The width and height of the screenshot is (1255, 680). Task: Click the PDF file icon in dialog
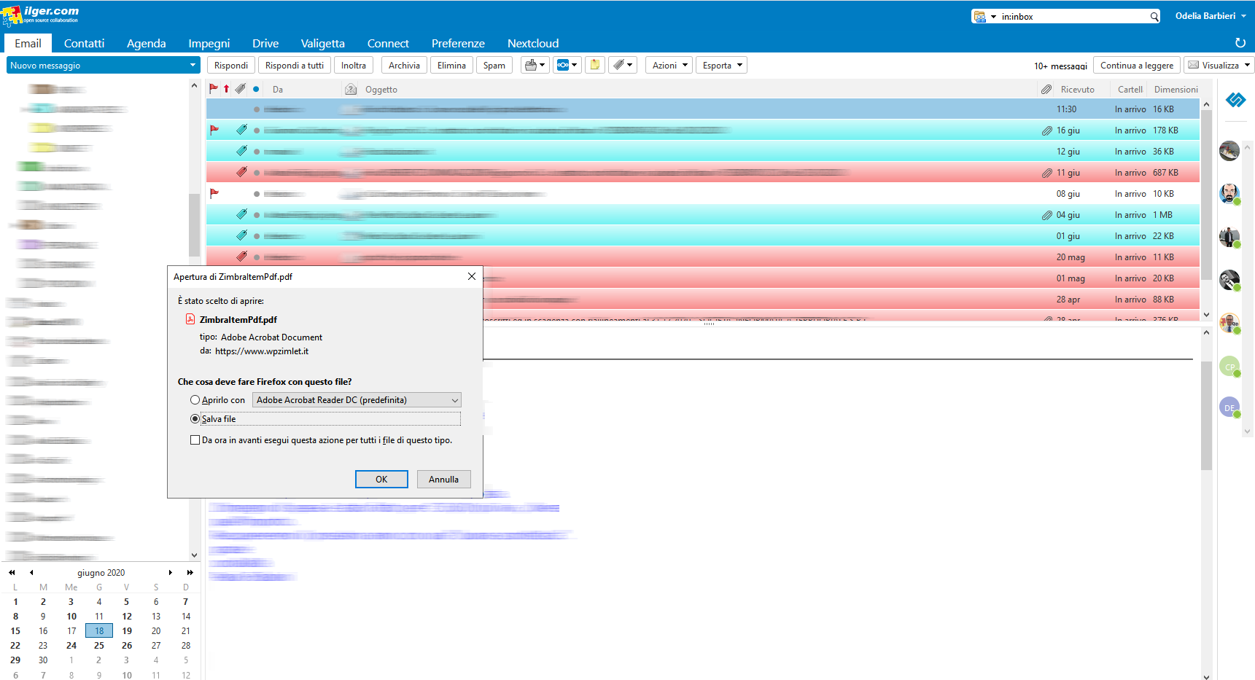[190, 319]
